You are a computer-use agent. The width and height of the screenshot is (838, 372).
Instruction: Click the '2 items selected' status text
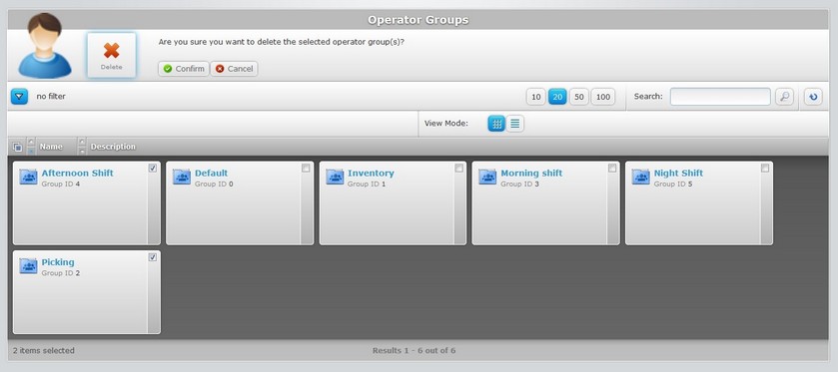[44, 351]
